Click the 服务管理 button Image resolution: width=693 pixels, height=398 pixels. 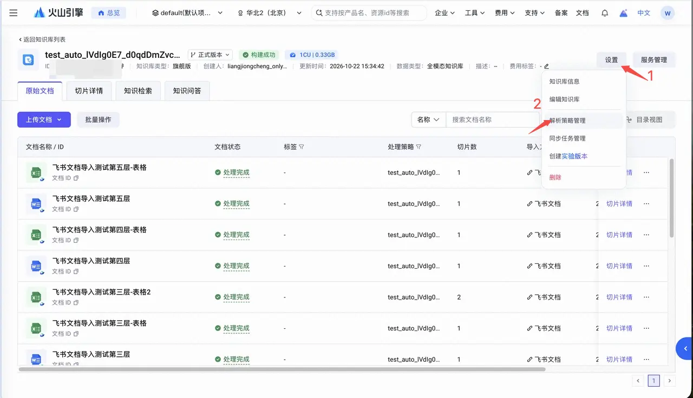point(653,60)
